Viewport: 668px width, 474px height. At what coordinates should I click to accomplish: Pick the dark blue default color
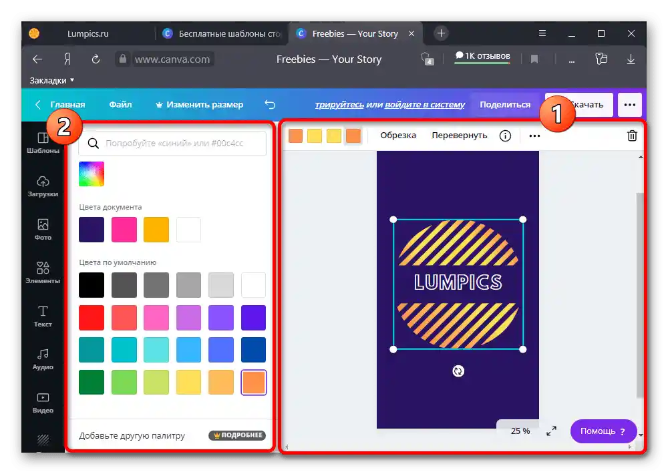(253, 350)
